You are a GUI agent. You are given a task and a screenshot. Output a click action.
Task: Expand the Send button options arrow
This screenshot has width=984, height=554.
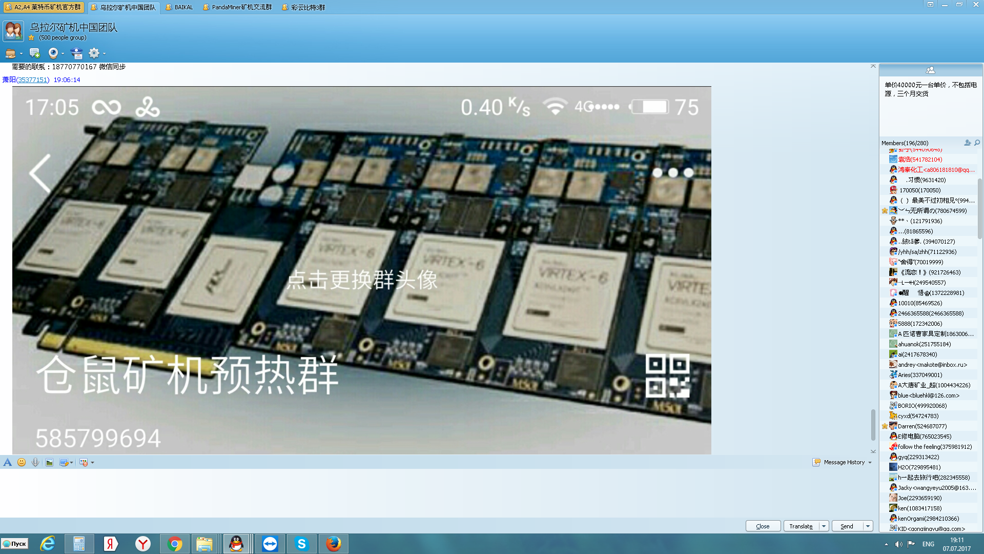point(868,526)
